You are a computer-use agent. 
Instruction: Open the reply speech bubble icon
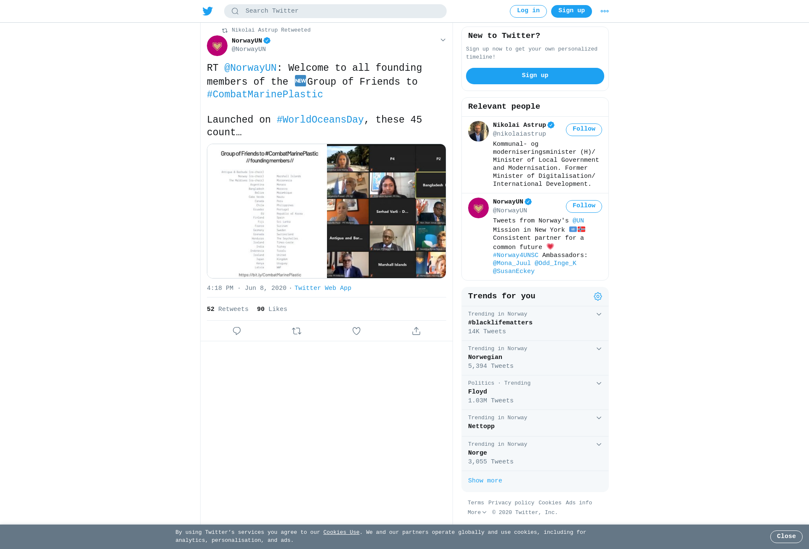click(x=237, y=331)
